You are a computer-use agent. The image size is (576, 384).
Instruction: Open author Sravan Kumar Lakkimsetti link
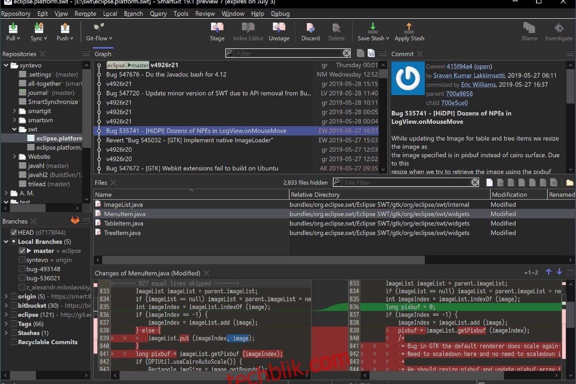coord(469,75)
